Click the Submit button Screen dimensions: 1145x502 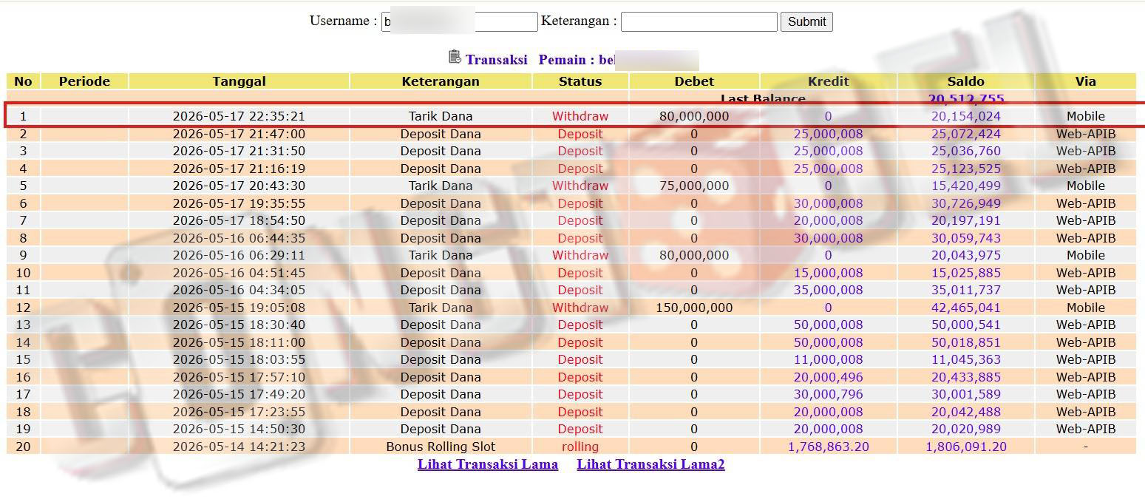pyautogui.click(x=806, y=21)
